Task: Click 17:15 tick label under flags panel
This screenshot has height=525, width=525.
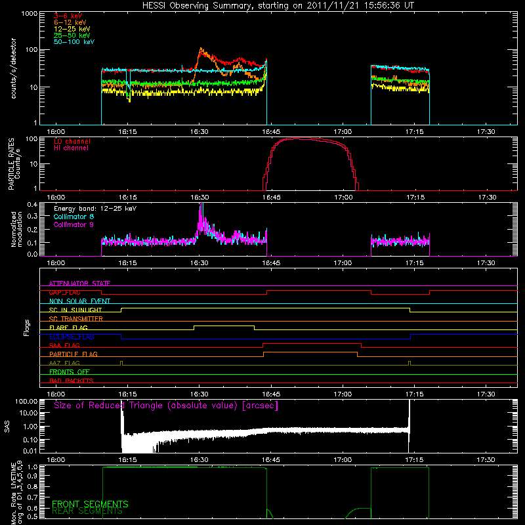Action: click(415, 394)
